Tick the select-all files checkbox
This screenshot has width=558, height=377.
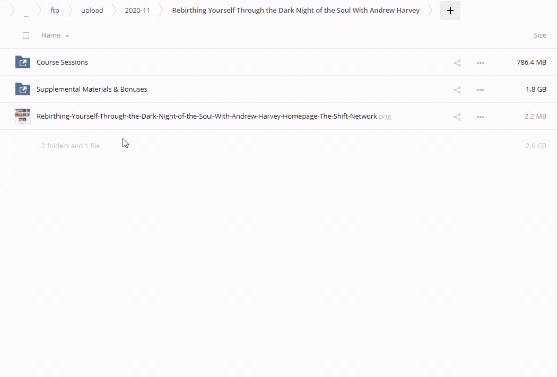[26, 35]
